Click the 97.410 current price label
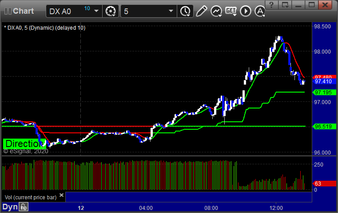 [324, 81]
